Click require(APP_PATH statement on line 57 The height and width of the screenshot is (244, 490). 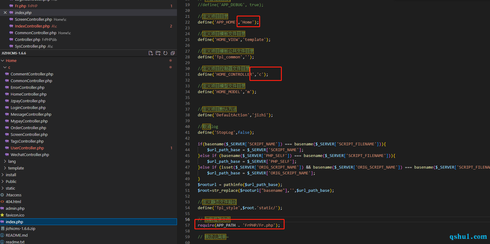tap(239, 225)
